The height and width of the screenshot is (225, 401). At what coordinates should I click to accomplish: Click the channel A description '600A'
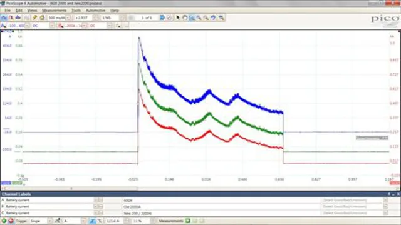128,201
